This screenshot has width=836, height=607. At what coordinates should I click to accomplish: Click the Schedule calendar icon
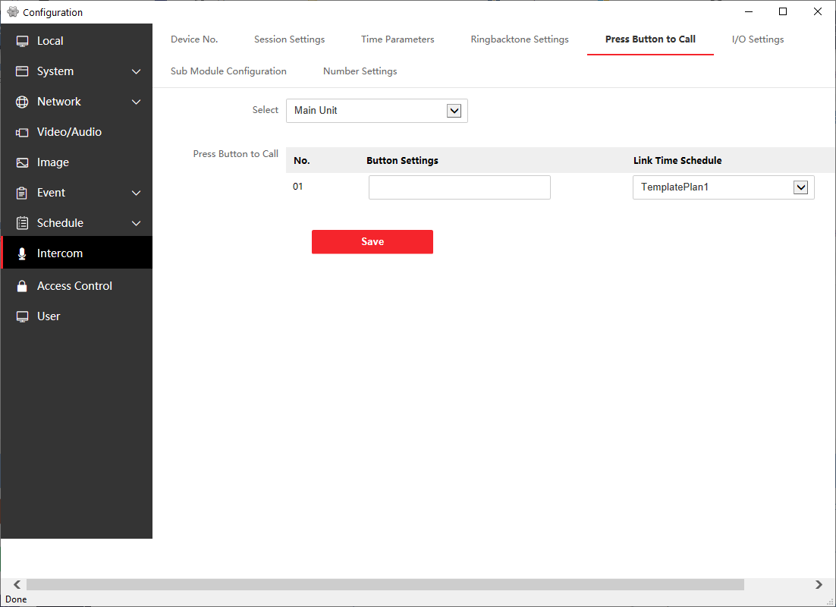(x=22, y=223)
